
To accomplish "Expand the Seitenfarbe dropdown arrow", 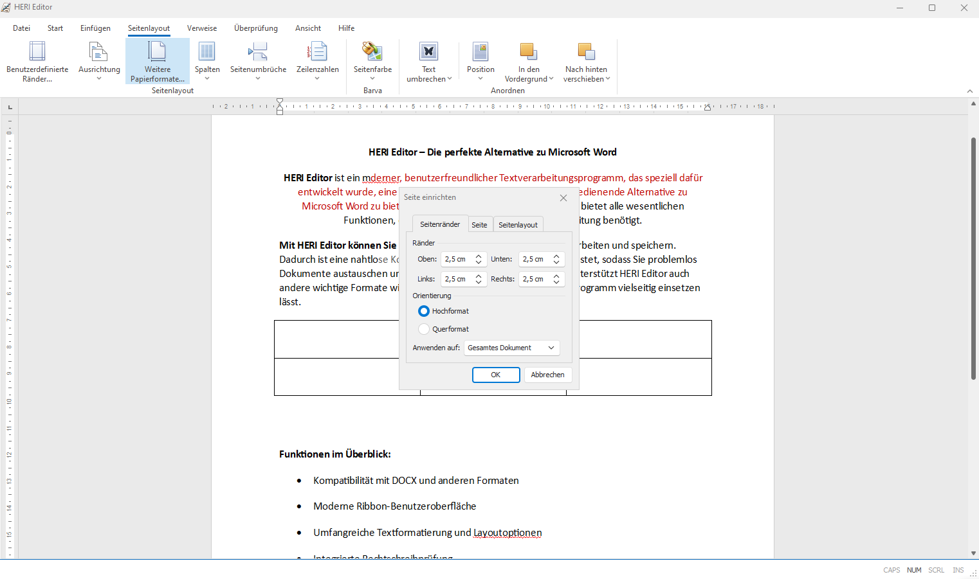I will (x=372, y=78).
